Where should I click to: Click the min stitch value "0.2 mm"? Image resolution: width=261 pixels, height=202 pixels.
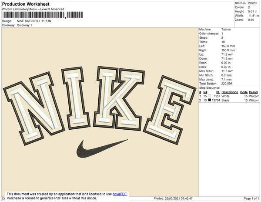point(226,75)
